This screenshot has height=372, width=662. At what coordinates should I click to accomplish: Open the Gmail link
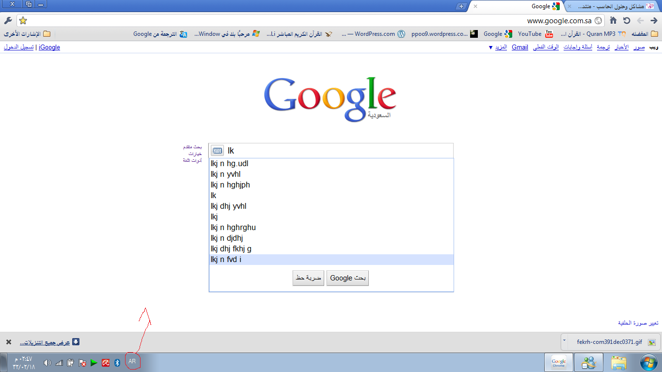tap(520, 47)
